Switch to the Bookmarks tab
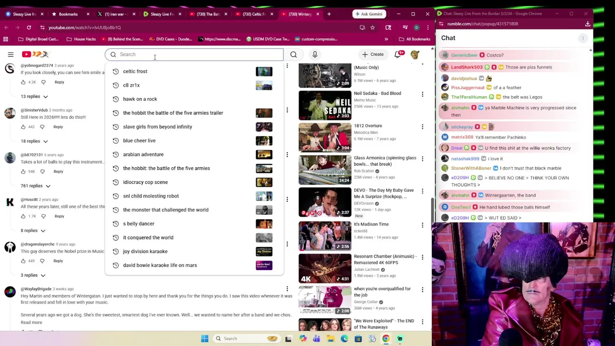This screenshot has height=346, width=615. pos(68,14)
